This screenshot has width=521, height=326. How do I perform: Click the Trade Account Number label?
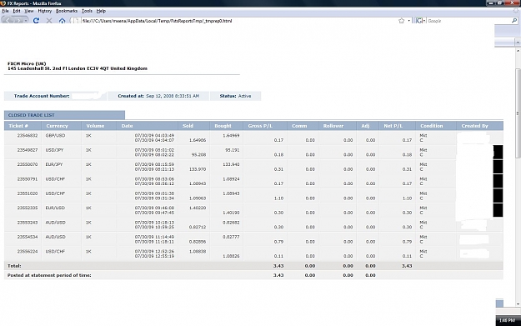point(42,96)
